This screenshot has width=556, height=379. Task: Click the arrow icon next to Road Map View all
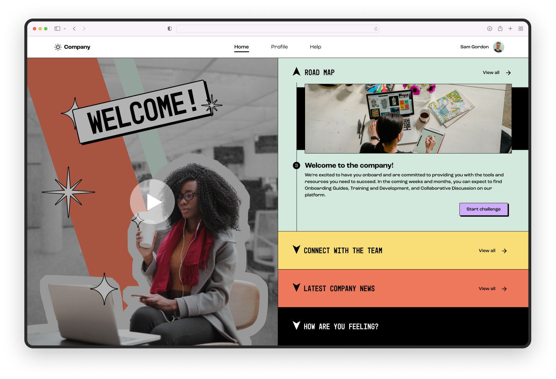coord(508,73)
